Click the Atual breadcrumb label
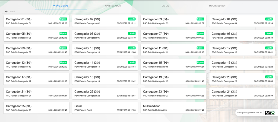The image size is (278, 122). 12,12
